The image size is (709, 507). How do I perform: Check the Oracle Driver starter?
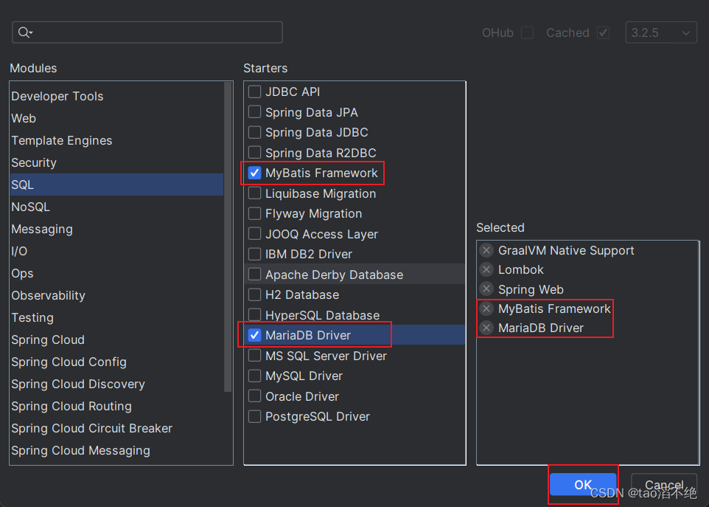coord(254,396)
